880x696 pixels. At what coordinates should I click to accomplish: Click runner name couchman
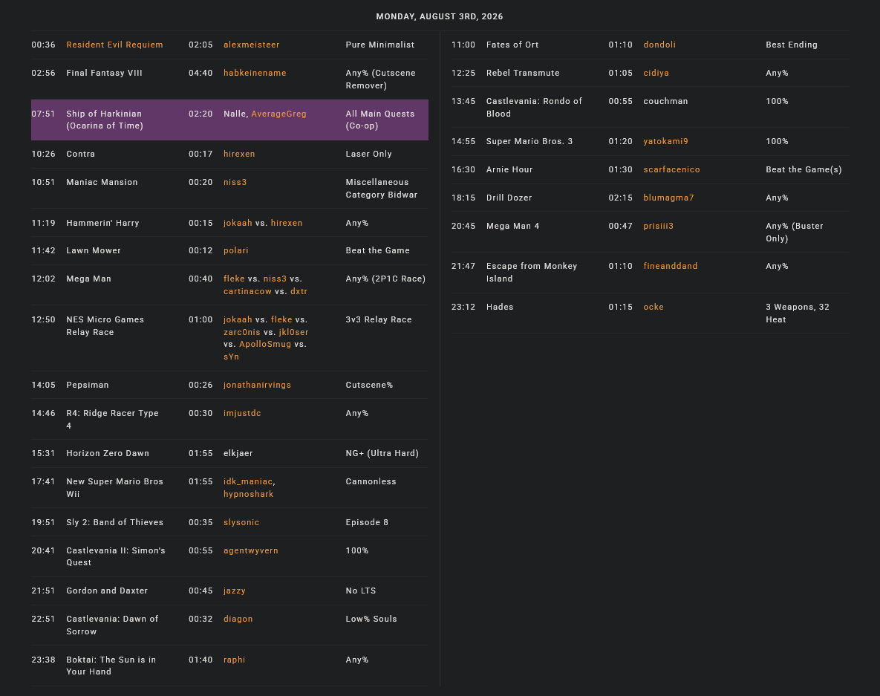[x=665, y=102]
